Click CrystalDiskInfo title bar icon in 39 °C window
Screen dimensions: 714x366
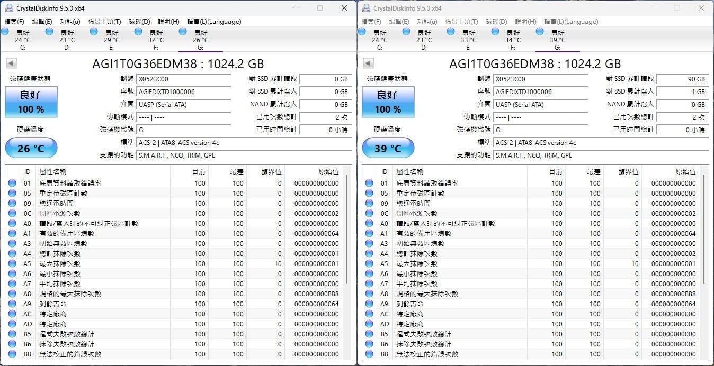point(366,8)
